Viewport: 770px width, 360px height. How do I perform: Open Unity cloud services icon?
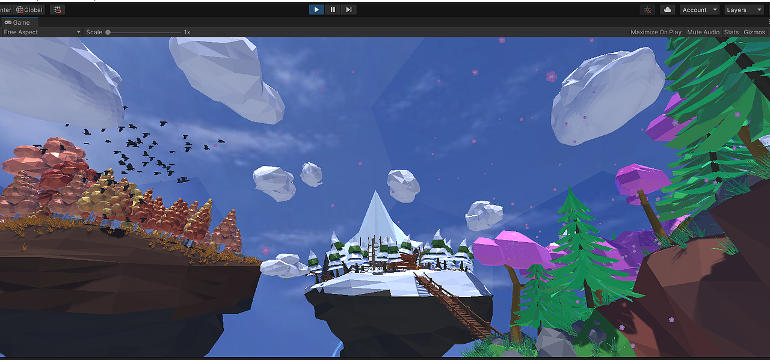(x=668, y=10)
